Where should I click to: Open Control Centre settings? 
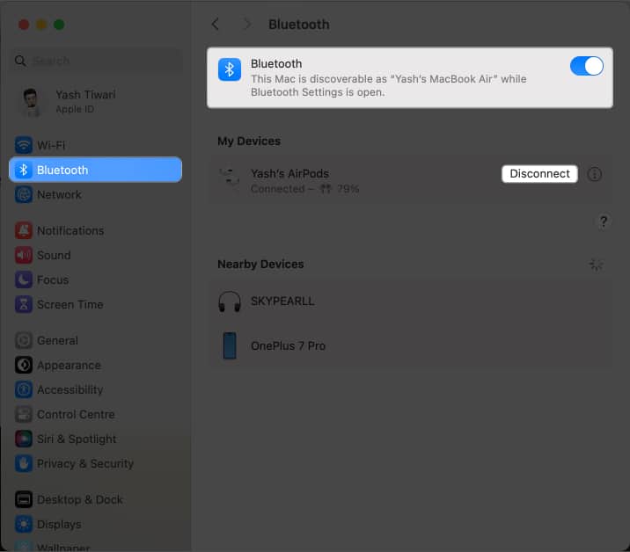tap(96, 414)
